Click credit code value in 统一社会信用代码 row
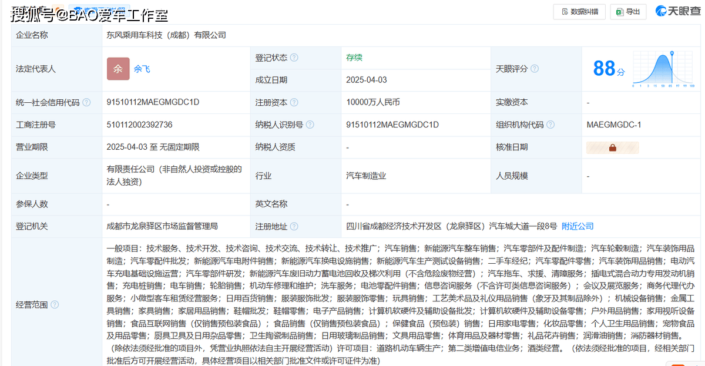 153,102
